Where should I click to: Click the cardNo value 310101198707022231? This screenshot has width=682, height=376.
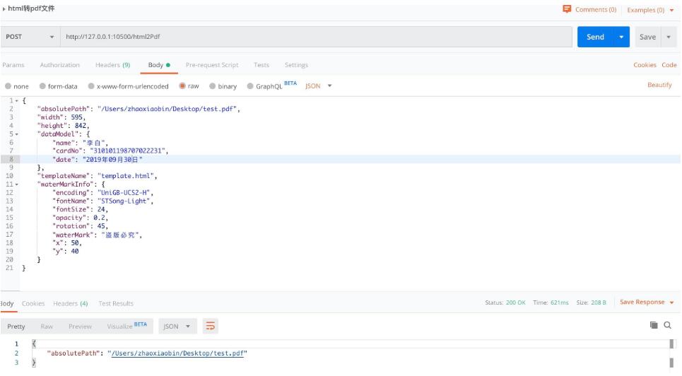pos(127,151)
